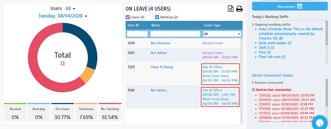Uncheck the Leave (2) checkbox
The image size is (331, 129).
pyautogui.click(x=127, y=17)
